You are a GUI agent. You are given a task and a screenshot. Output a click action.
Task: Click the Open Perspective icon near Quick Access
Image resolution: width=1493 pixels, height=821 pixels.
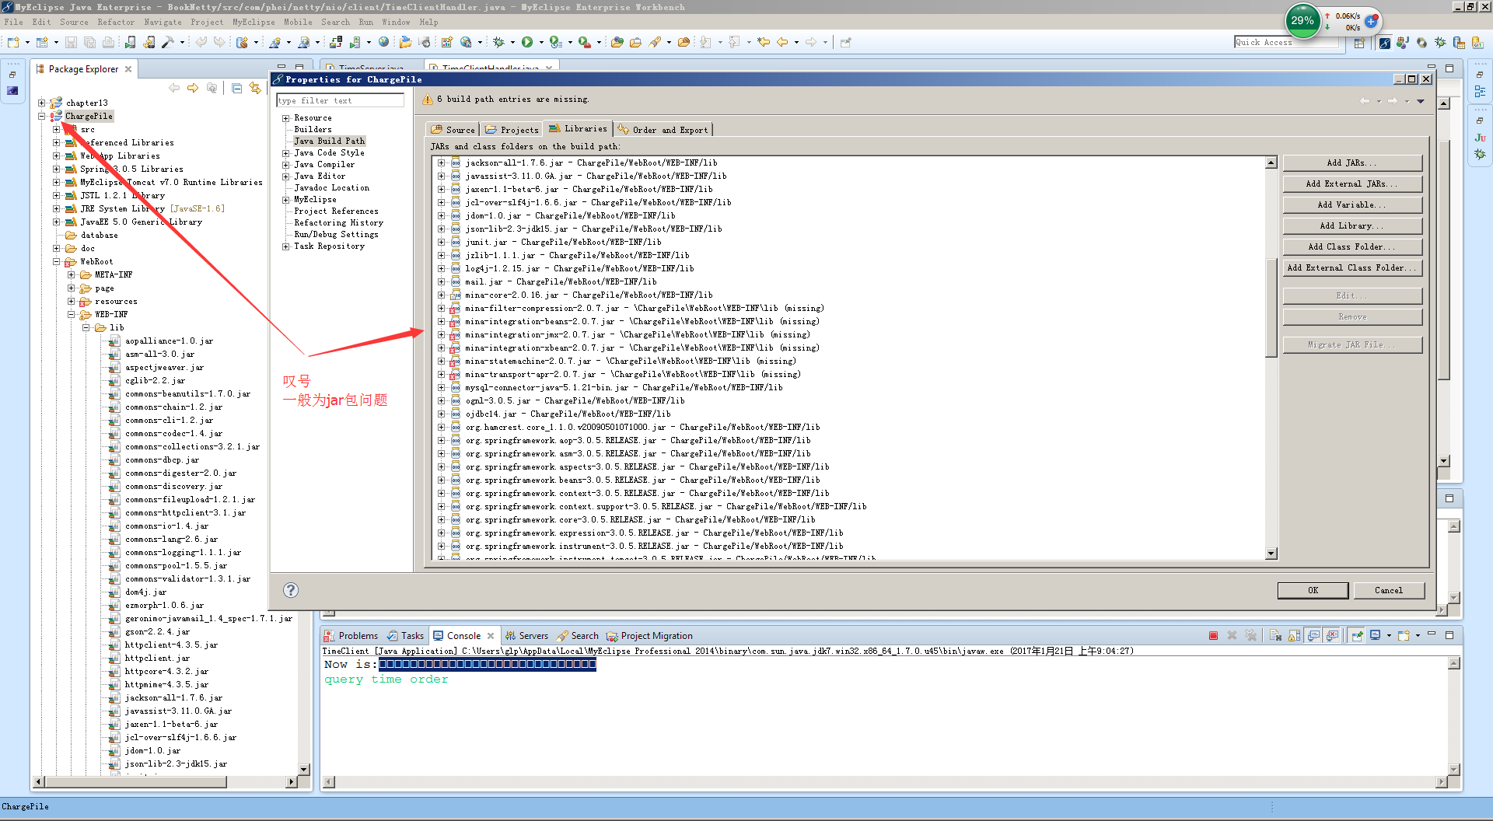pos(1359,43)
